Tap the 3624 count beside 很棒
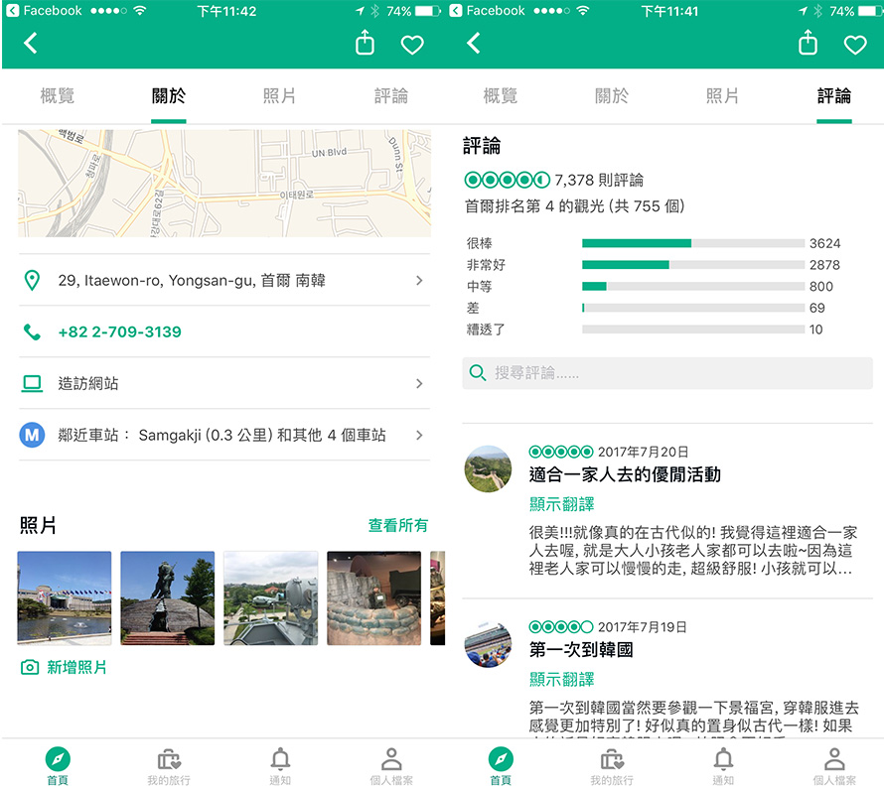Image resolution: width=884 pixels, height=791 pixels. click(x=824, y=243)
